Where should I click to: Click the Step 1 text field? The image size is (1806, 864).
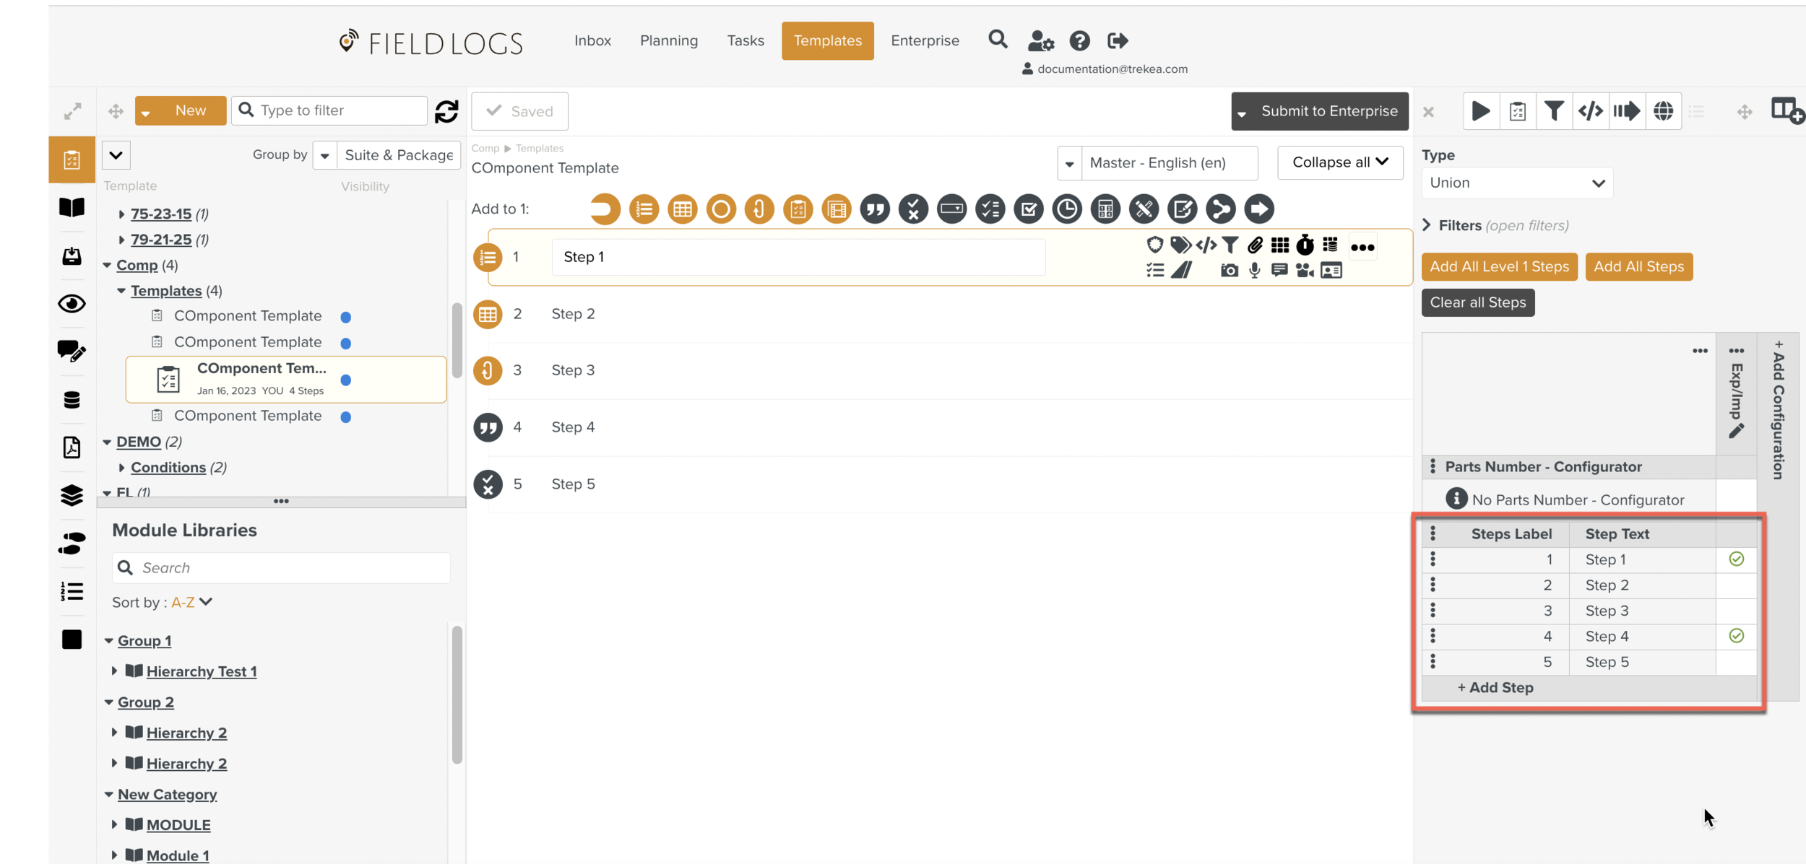click(798, 257)
